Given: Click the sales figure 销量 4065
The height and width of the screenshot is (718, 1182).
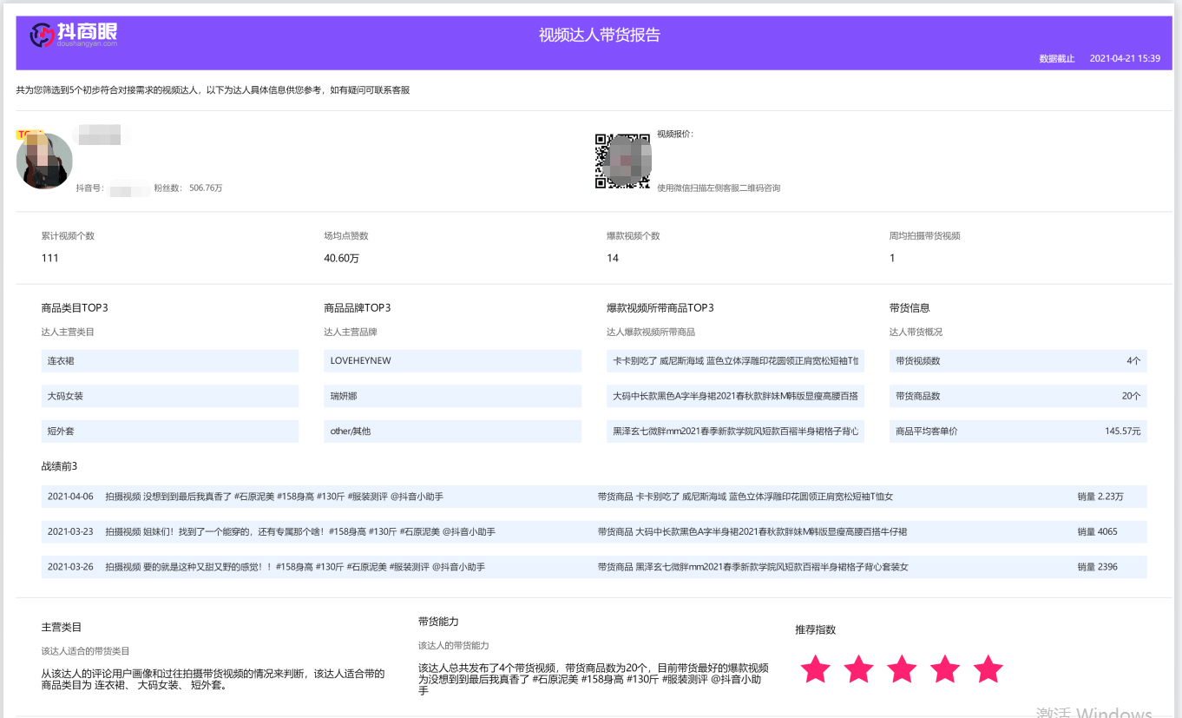Looking at the screenshot, I should pos(1098,531).
